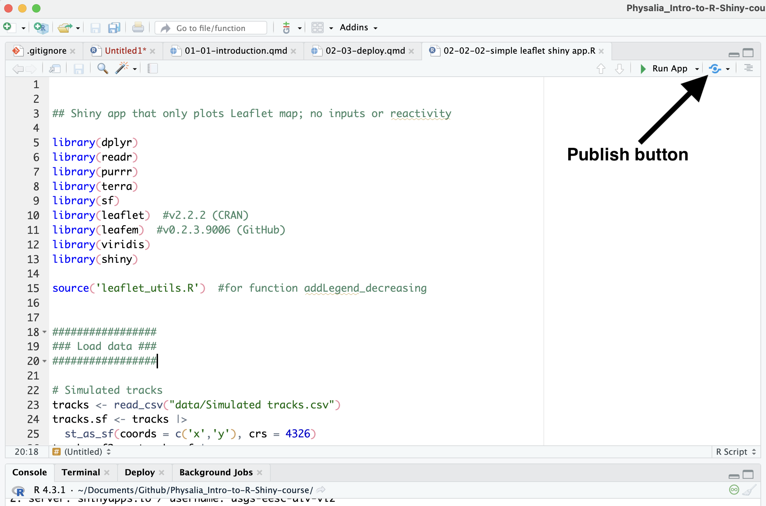
Task: Open the Run App dropdown arrow
Action: (x=697, y=69)
